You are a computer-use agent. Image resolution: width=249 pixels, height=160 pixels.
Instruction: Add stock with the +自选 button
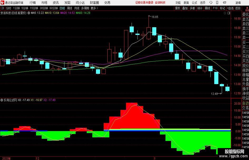pyautogui.click(x=230, y=8)
